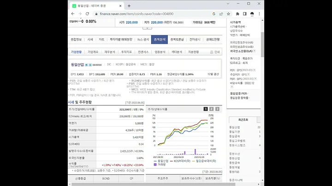Click the scroll-up arrow of vertical scrollbar
Viewport: 332px width, 186px height.
(262, 20)
